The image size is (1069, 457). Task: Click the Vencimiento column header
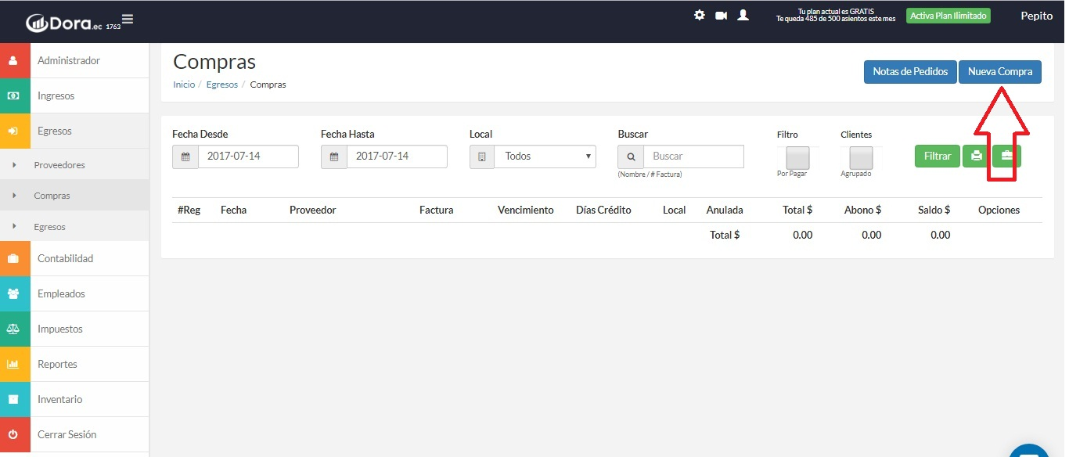[x=526, y=210]
